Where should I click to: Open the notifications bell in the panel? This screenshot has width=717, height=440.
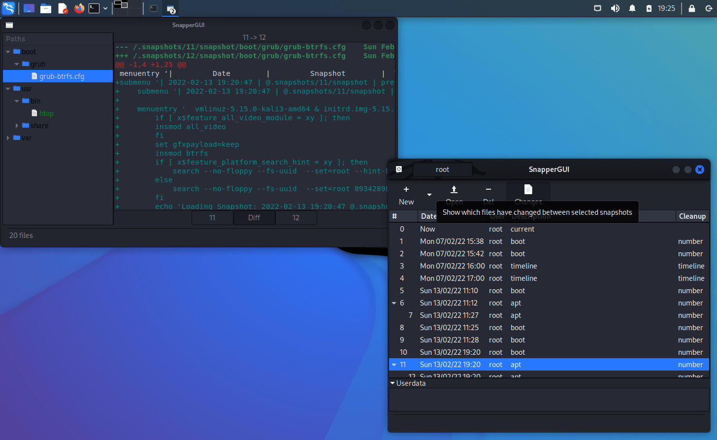pyautogui.click(x=632, y=8)
